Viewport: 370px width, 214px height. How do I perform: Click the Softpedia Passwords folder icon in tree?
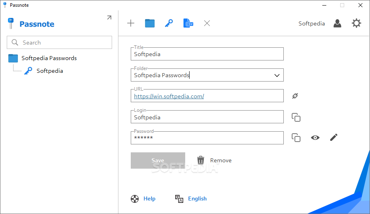click(13, 58)
